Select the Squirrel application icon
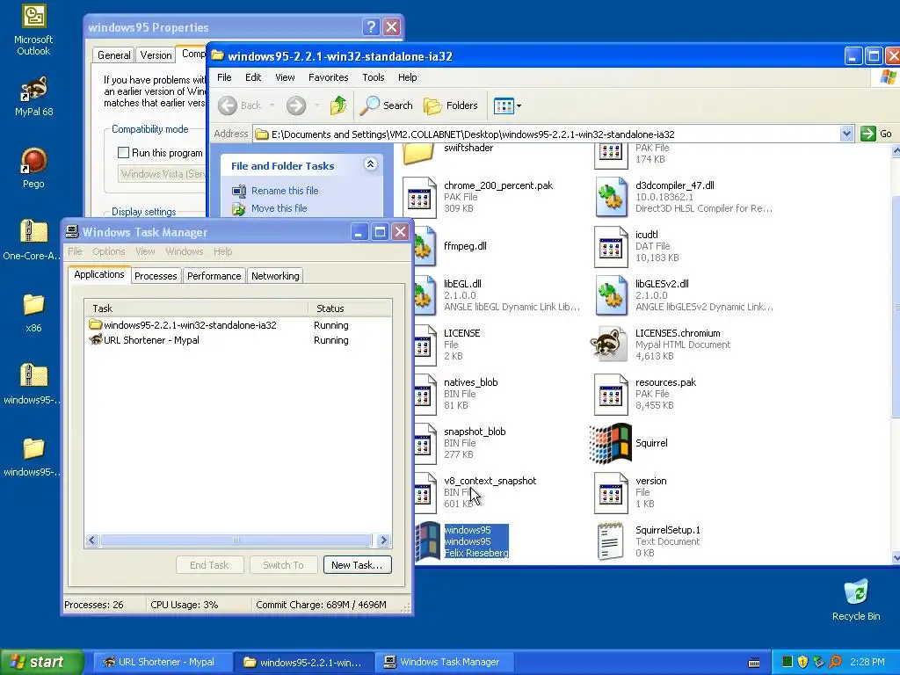This screenshot has height=675, width=900. click(x=611, y=443)
